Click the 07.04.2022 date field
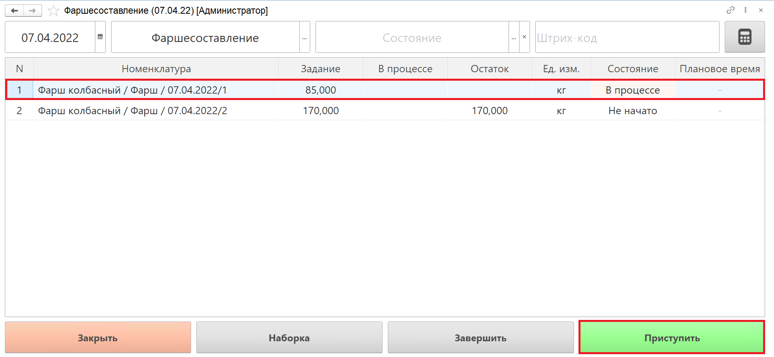The height and width of the screenshot is (357, 774). click(x=50, y=38)
